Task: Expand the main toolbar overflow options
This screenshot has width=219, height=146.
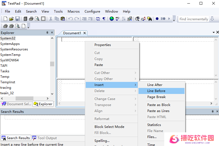Action: pyautogui.click(x=174, y=19)
